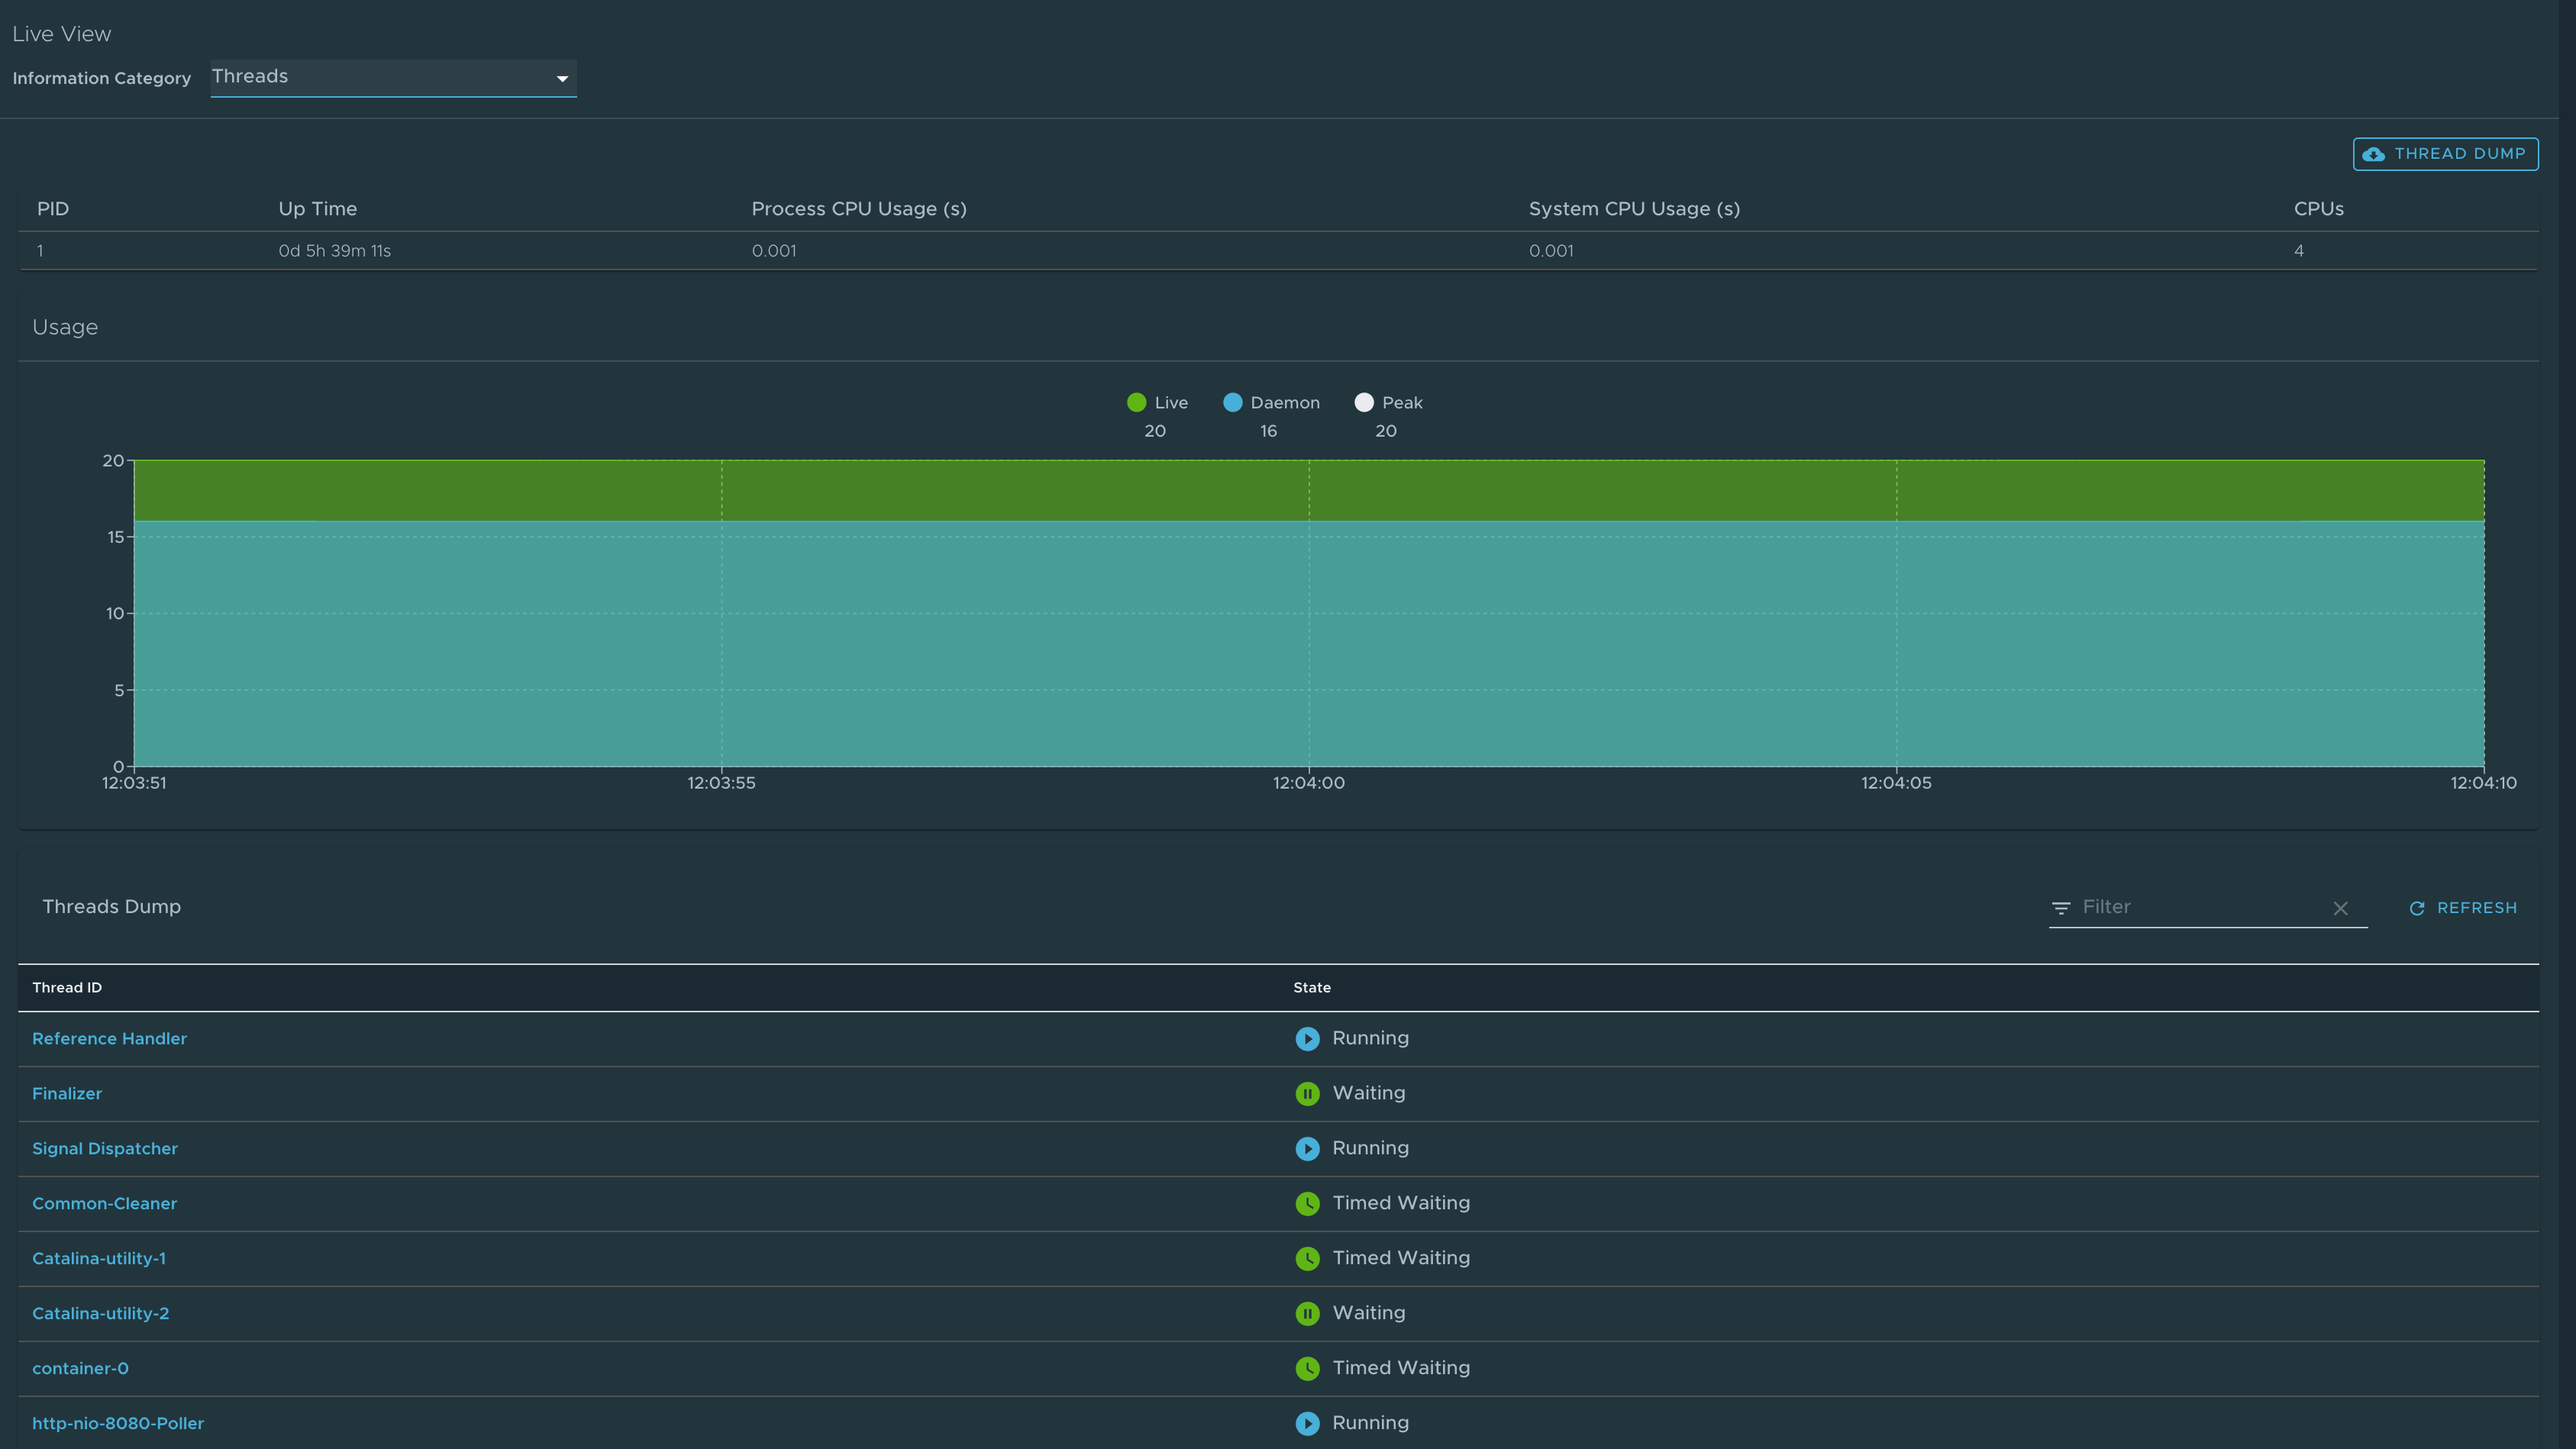Viewport: 2576px width, 1449px height.
Task: Open the Catalina-utility-2 thread
Action: coord(101,1313)
